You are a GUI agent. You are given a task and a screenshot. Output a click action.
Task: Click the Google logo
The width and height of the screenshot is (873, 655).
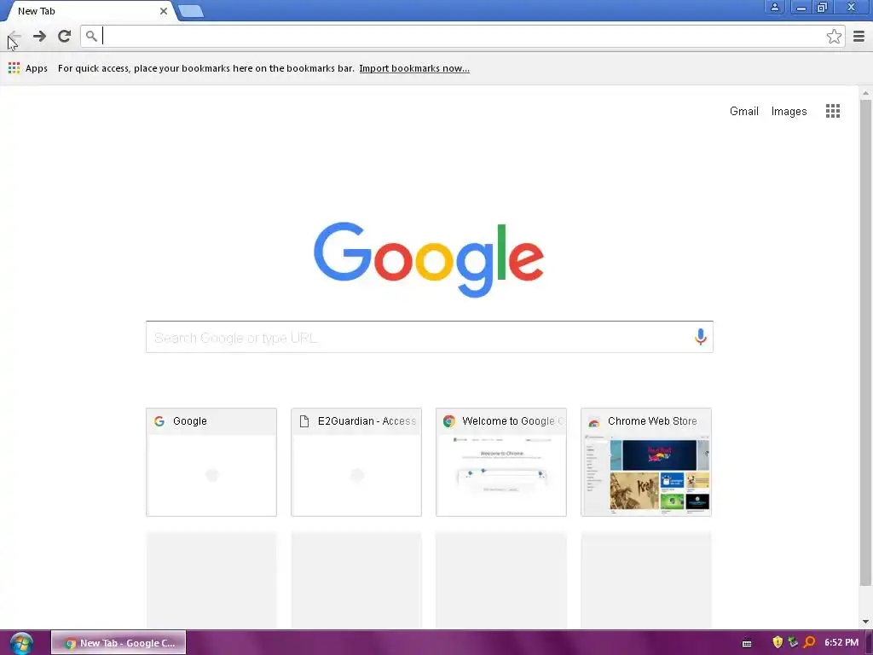click(429, 259)
